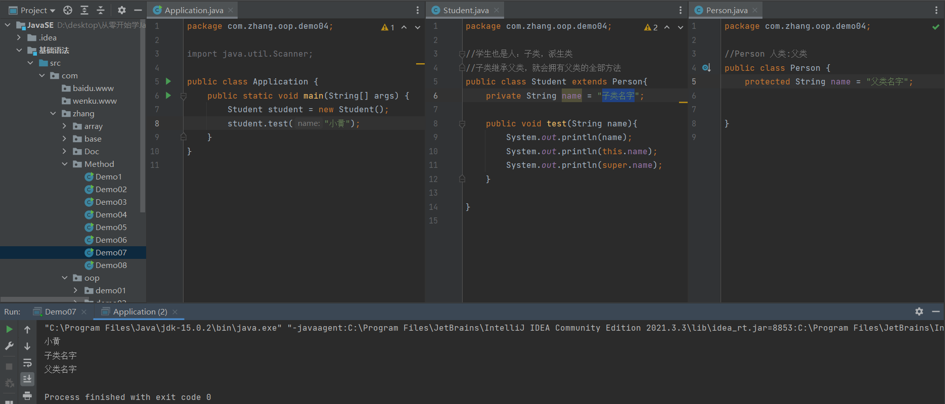Collapse the src folder
The height and width of the screenshot is (404, 945).
tap(30, 63)
